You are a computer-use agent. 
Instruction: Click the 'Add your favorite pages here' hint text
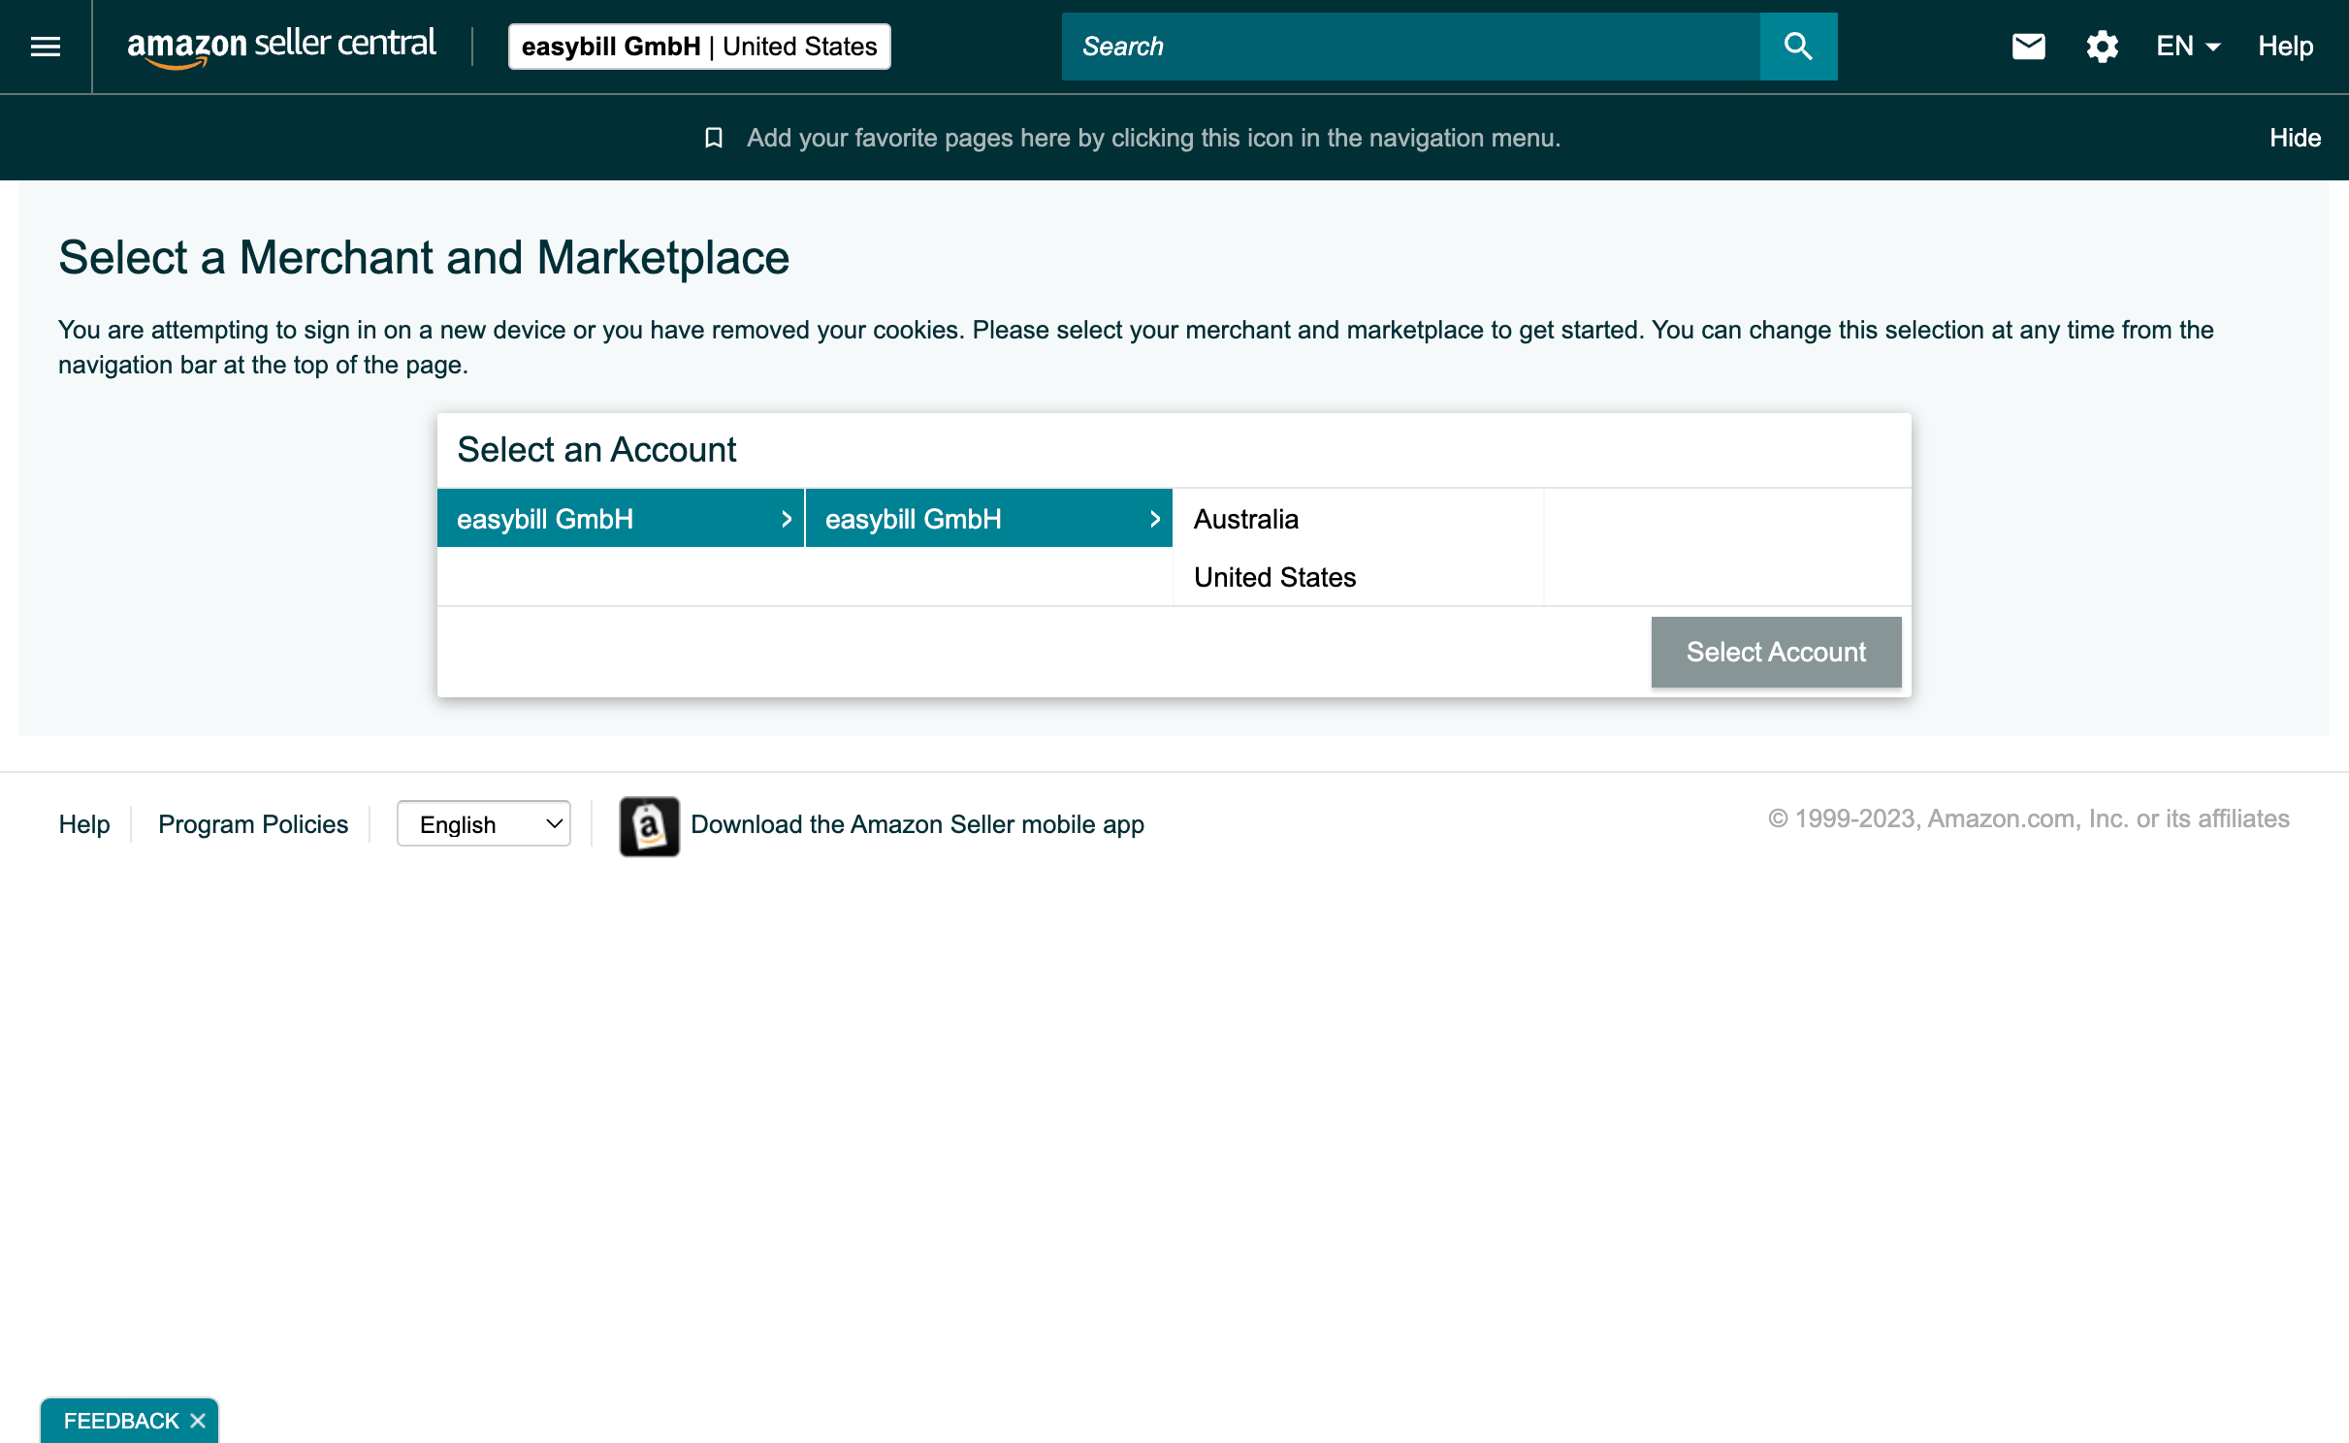coord(1153,138)
